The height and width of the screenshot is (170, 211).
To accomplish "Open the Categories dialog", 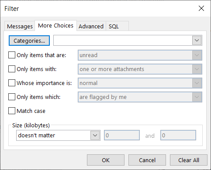I will coord(29,41).
